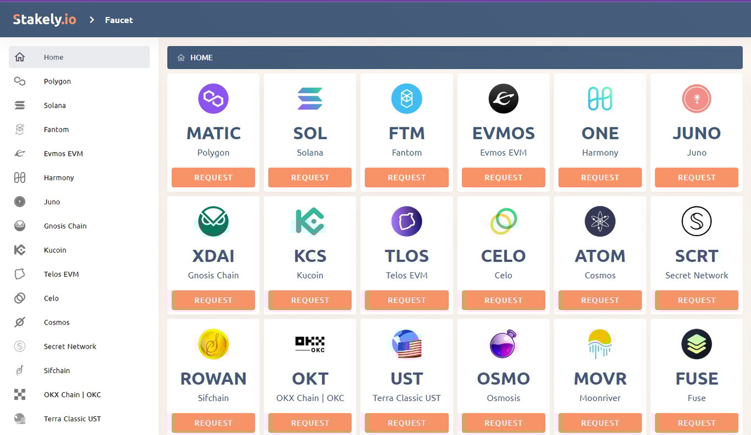
Task: Request TLOS from Telos EVM
Action: [407, 300]
